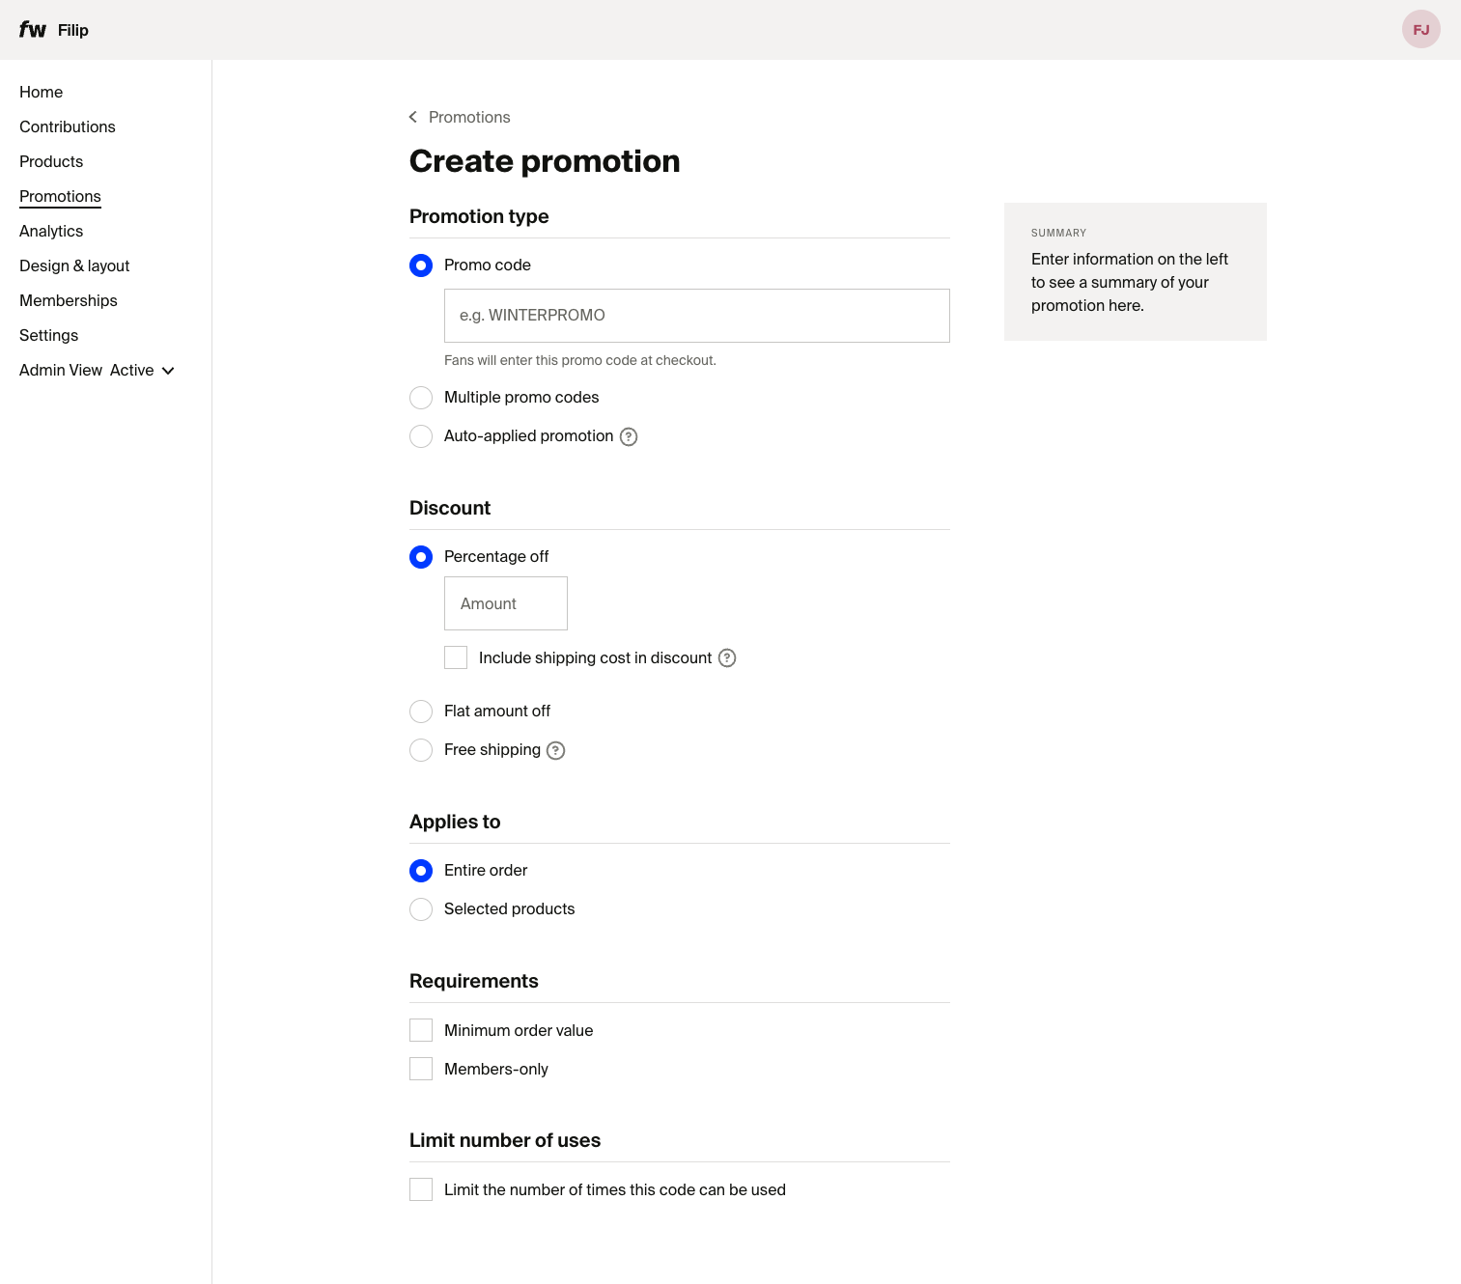Image resolution: width=1461 pixels, height=1284 pixels.
Task: Check the Minimum order value requirement
Action: tap(421, 1031)
